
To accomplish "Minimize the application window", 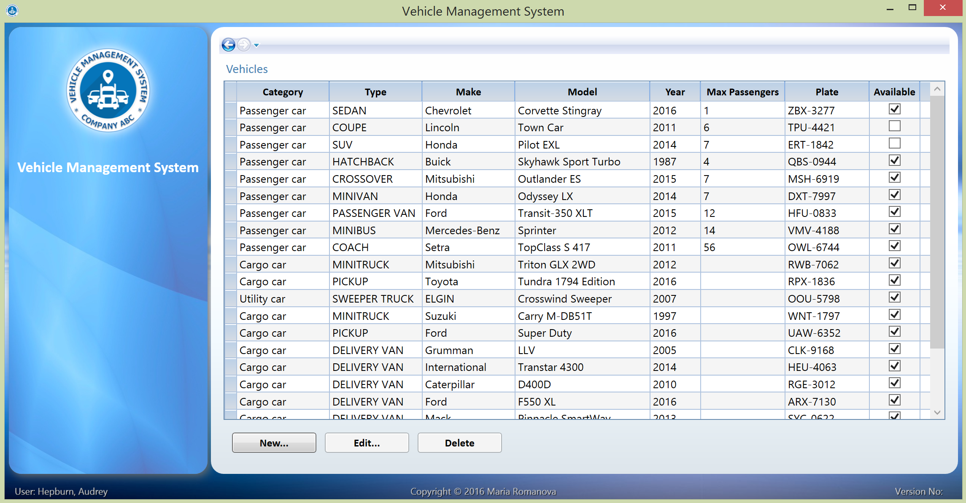I will (890, 8).
